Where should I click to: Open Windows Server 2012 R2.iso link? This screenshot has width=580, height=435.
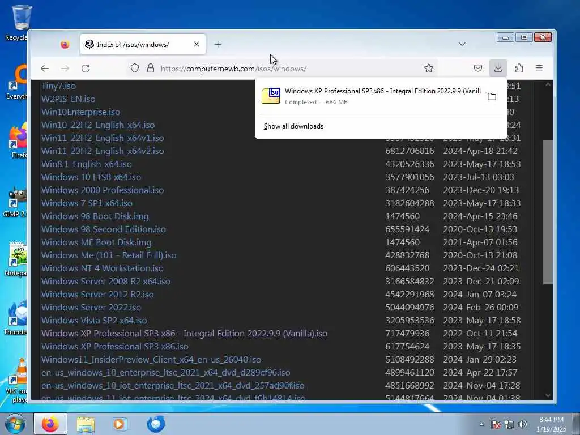[x=97, y=295]
